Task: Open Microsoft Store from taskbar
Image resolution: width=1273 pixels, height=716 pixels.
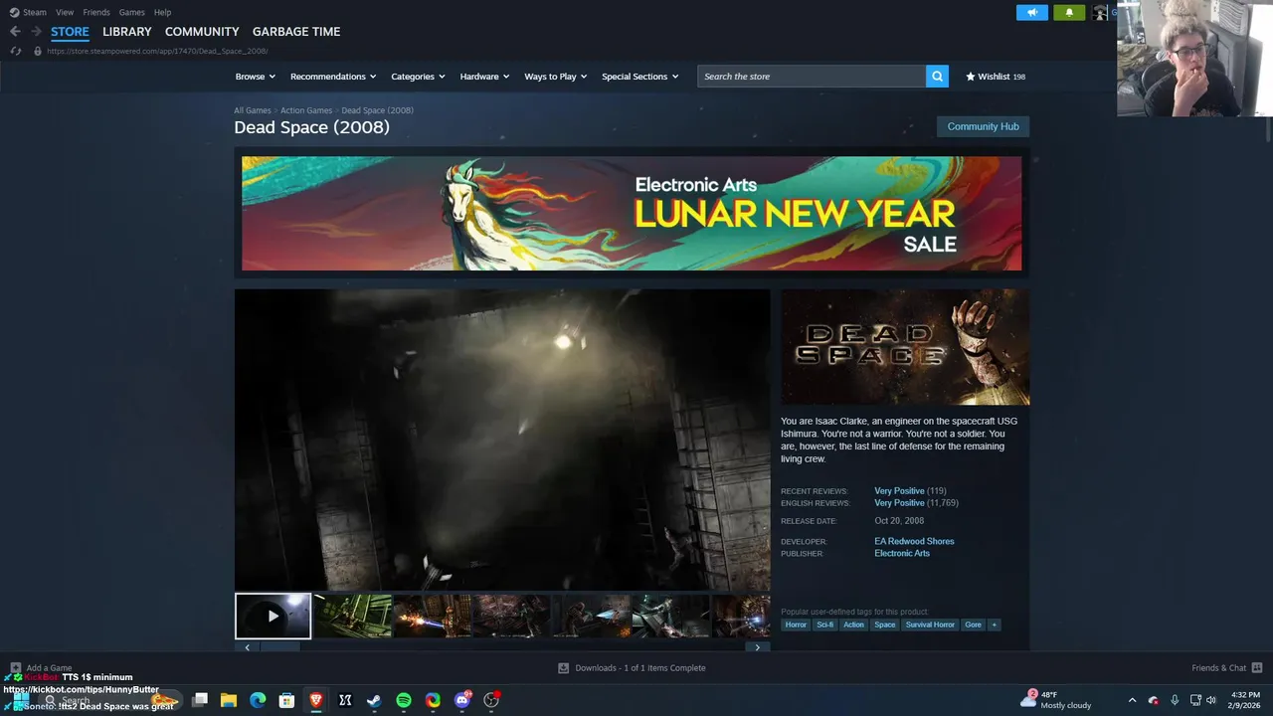Action: (286, 700)
